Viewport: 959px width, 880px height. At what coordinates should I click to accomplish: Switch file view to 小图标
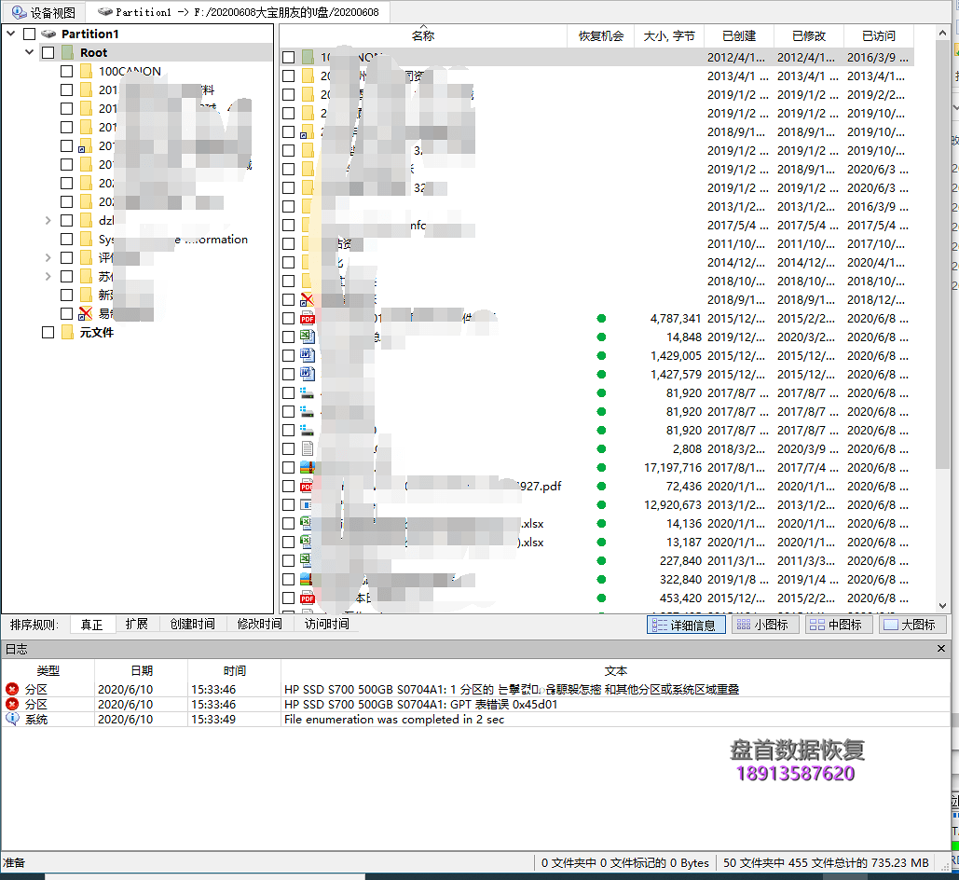tap(762, 625)
